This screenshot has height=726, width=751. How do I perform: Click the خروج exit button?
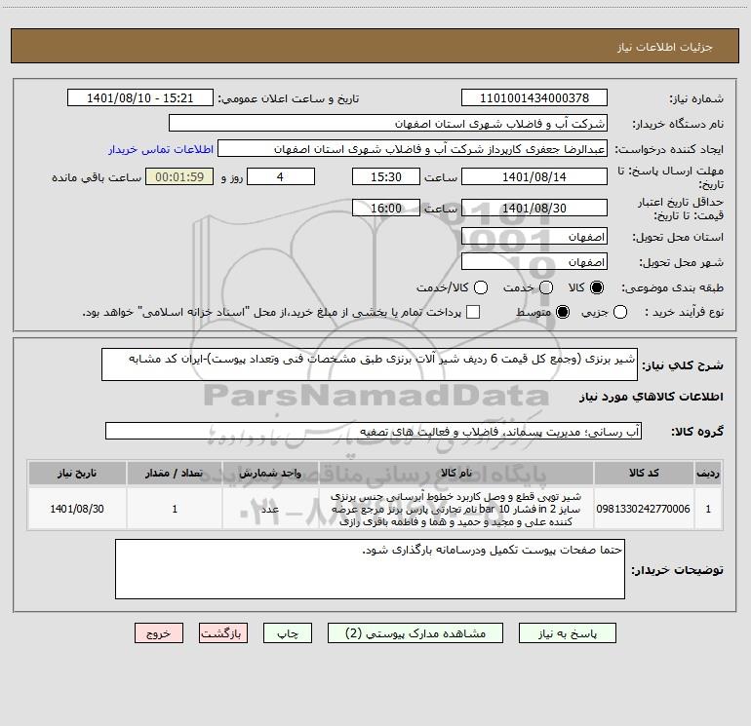click(159, 633)
